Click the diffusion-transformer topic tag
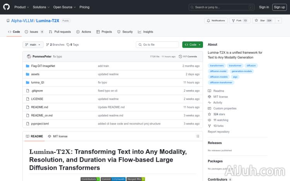Viewport: 290px width, 181px height. click(221, 82)
